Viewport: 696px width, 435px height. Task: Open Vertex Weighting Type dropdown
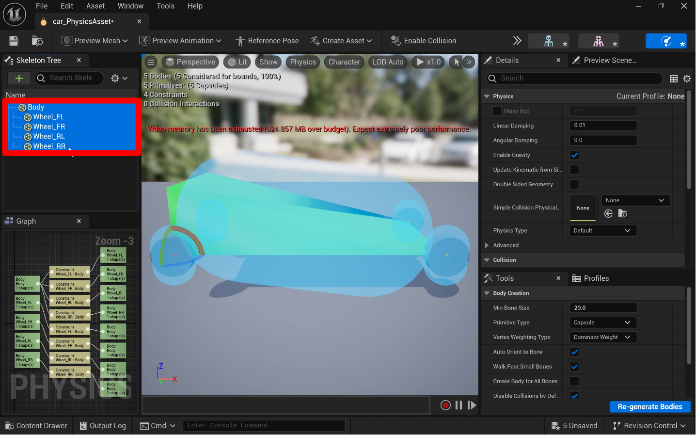[x=603, y=337]
